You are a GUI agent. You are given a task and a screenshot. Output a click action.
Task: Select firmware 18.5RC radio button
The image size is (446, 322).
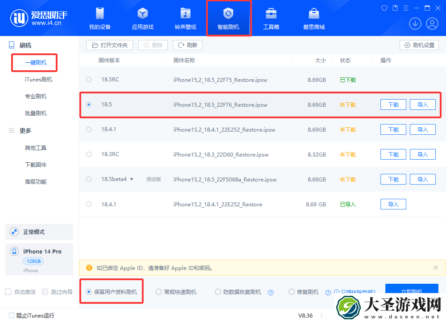tap(89, 80)
